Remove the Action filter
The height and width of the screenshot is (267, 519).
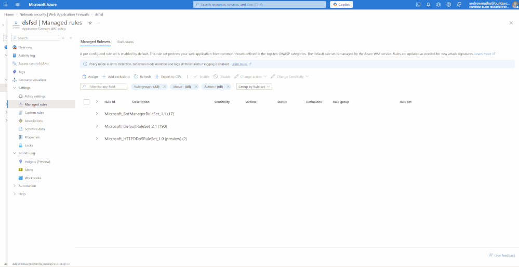click(x=228, y=87)
